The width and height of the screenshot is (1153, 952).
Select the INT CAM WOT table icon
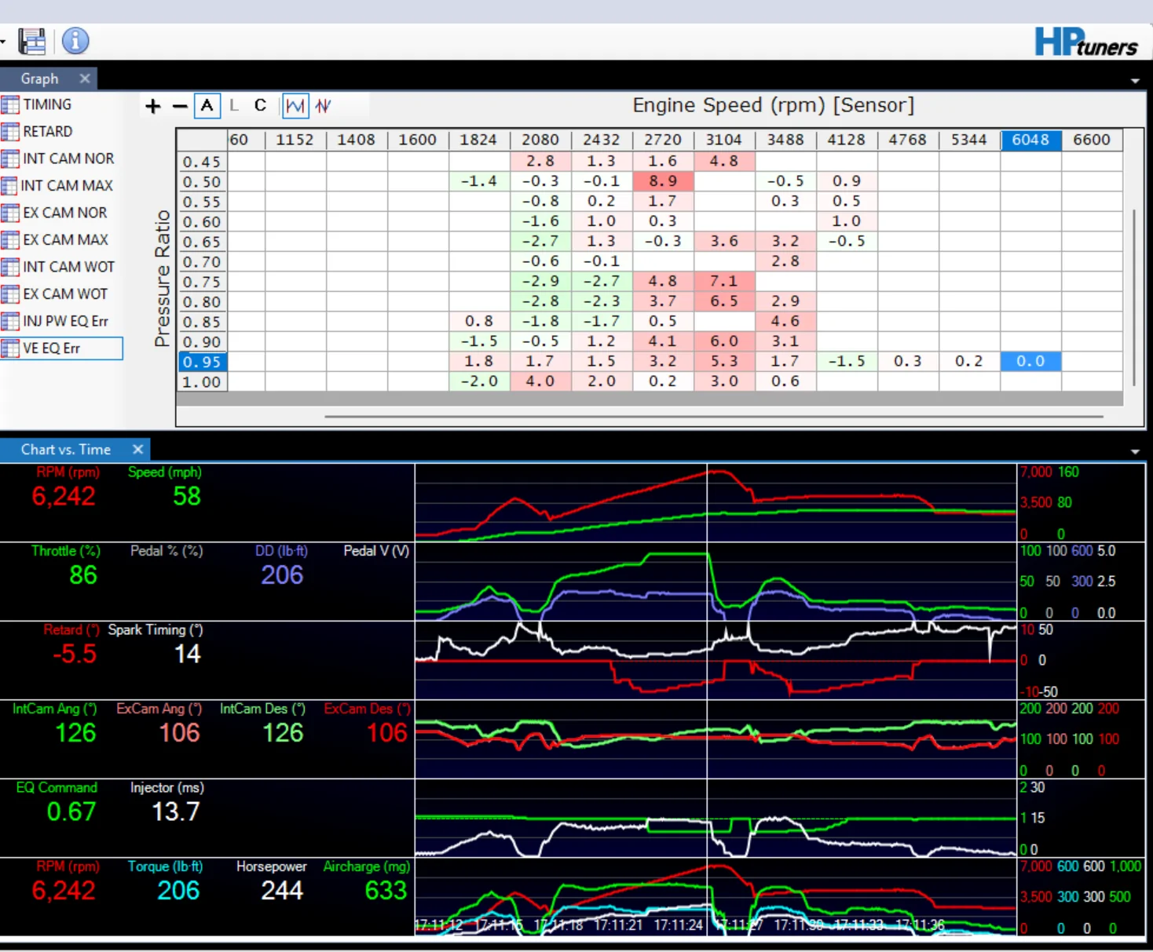(10, 267)
